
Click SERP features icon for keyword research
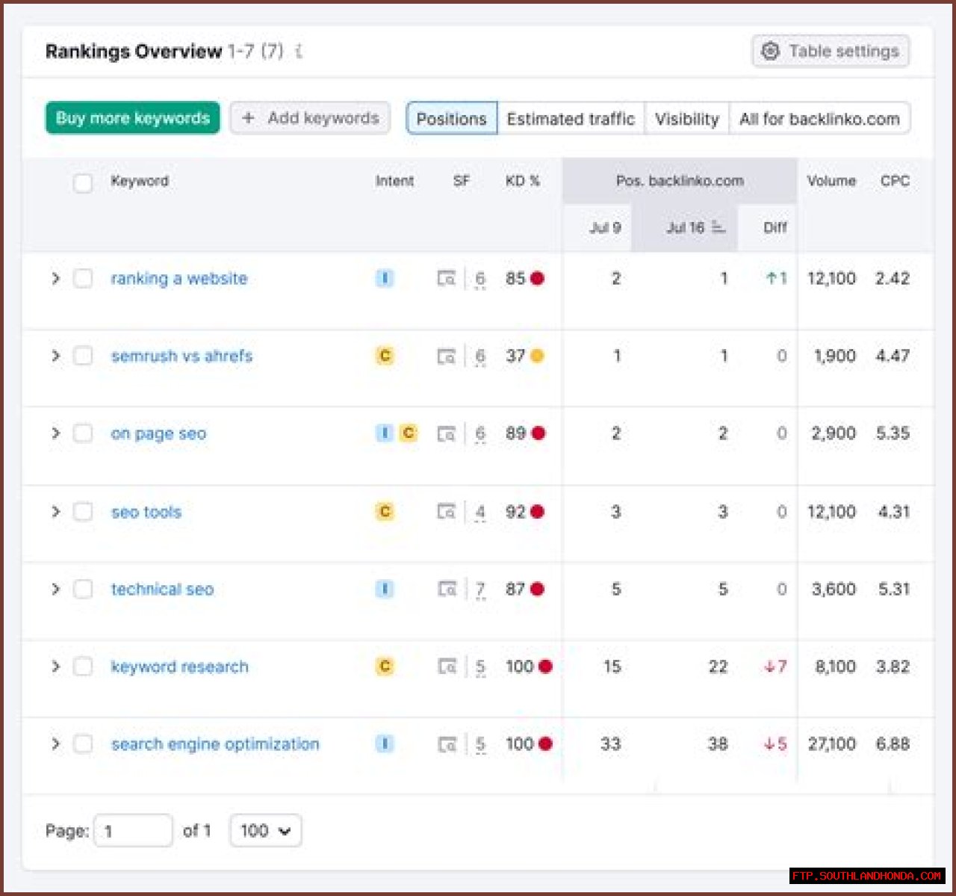pos(447,667)
